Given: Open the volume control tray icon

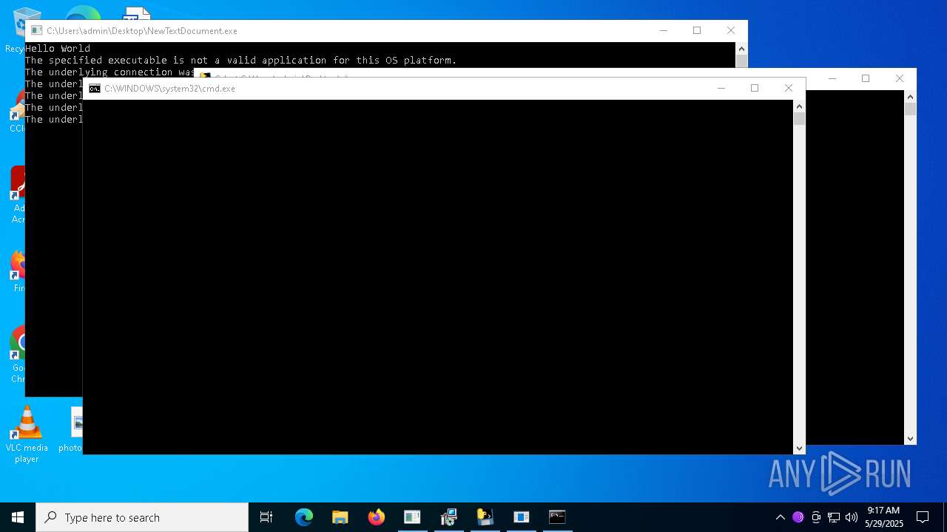Looking at the screenshot, I should [x=852, y=517].
